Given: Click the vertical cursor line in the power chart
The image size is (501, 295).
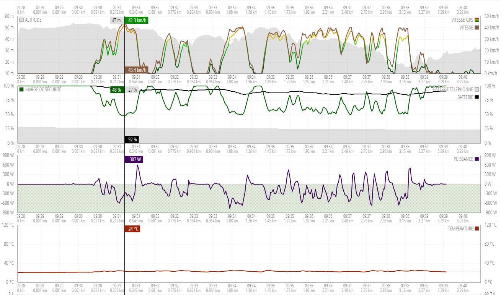Looking at the screenshot, I should (124, 184).
